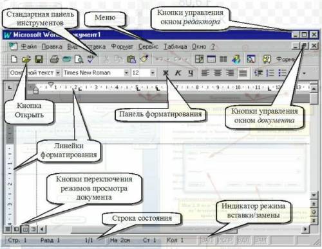Switch to Outline view button
This screenshot has height=249, width=322.
tap(33, 229)
